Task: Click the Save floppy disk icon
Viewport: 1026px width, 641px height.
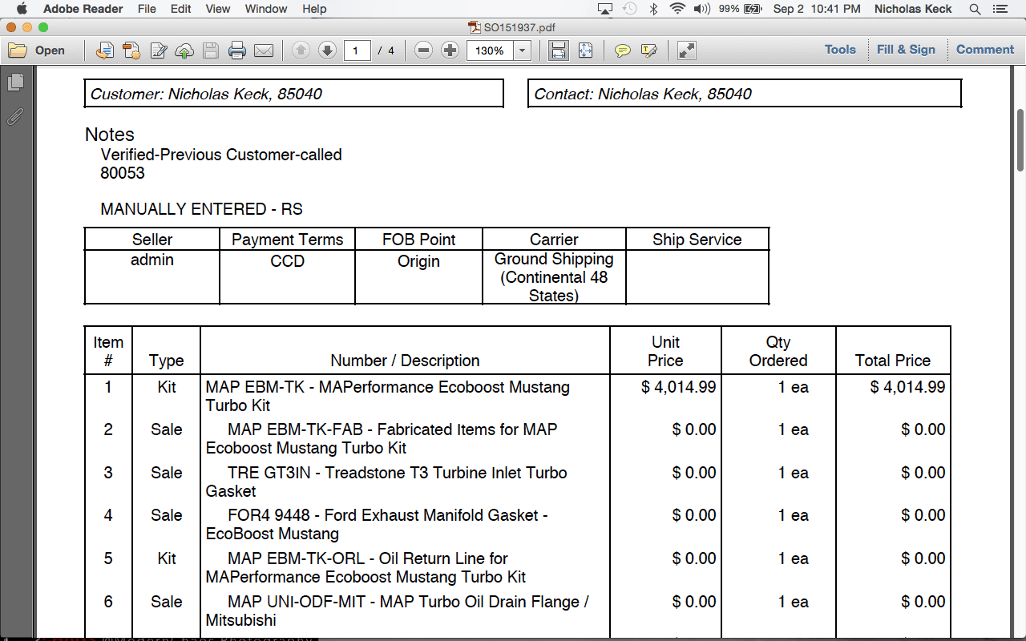Action: pyautogui.click(x=211, y=50)
